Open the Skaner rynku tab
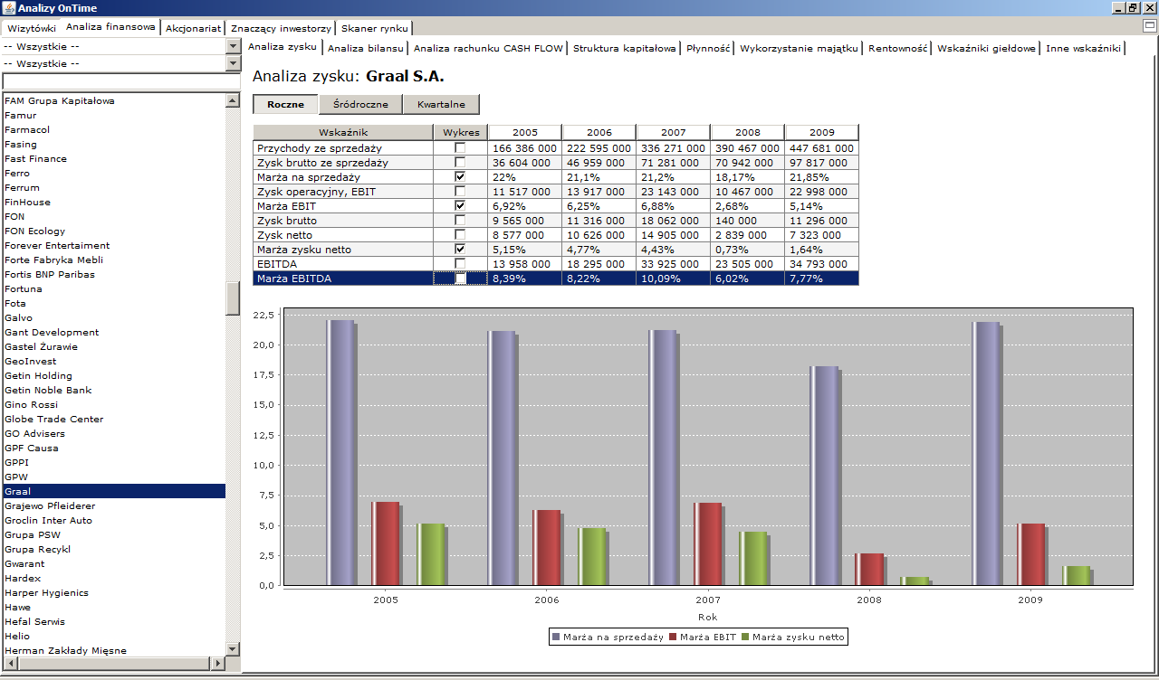 click(375, 28)
